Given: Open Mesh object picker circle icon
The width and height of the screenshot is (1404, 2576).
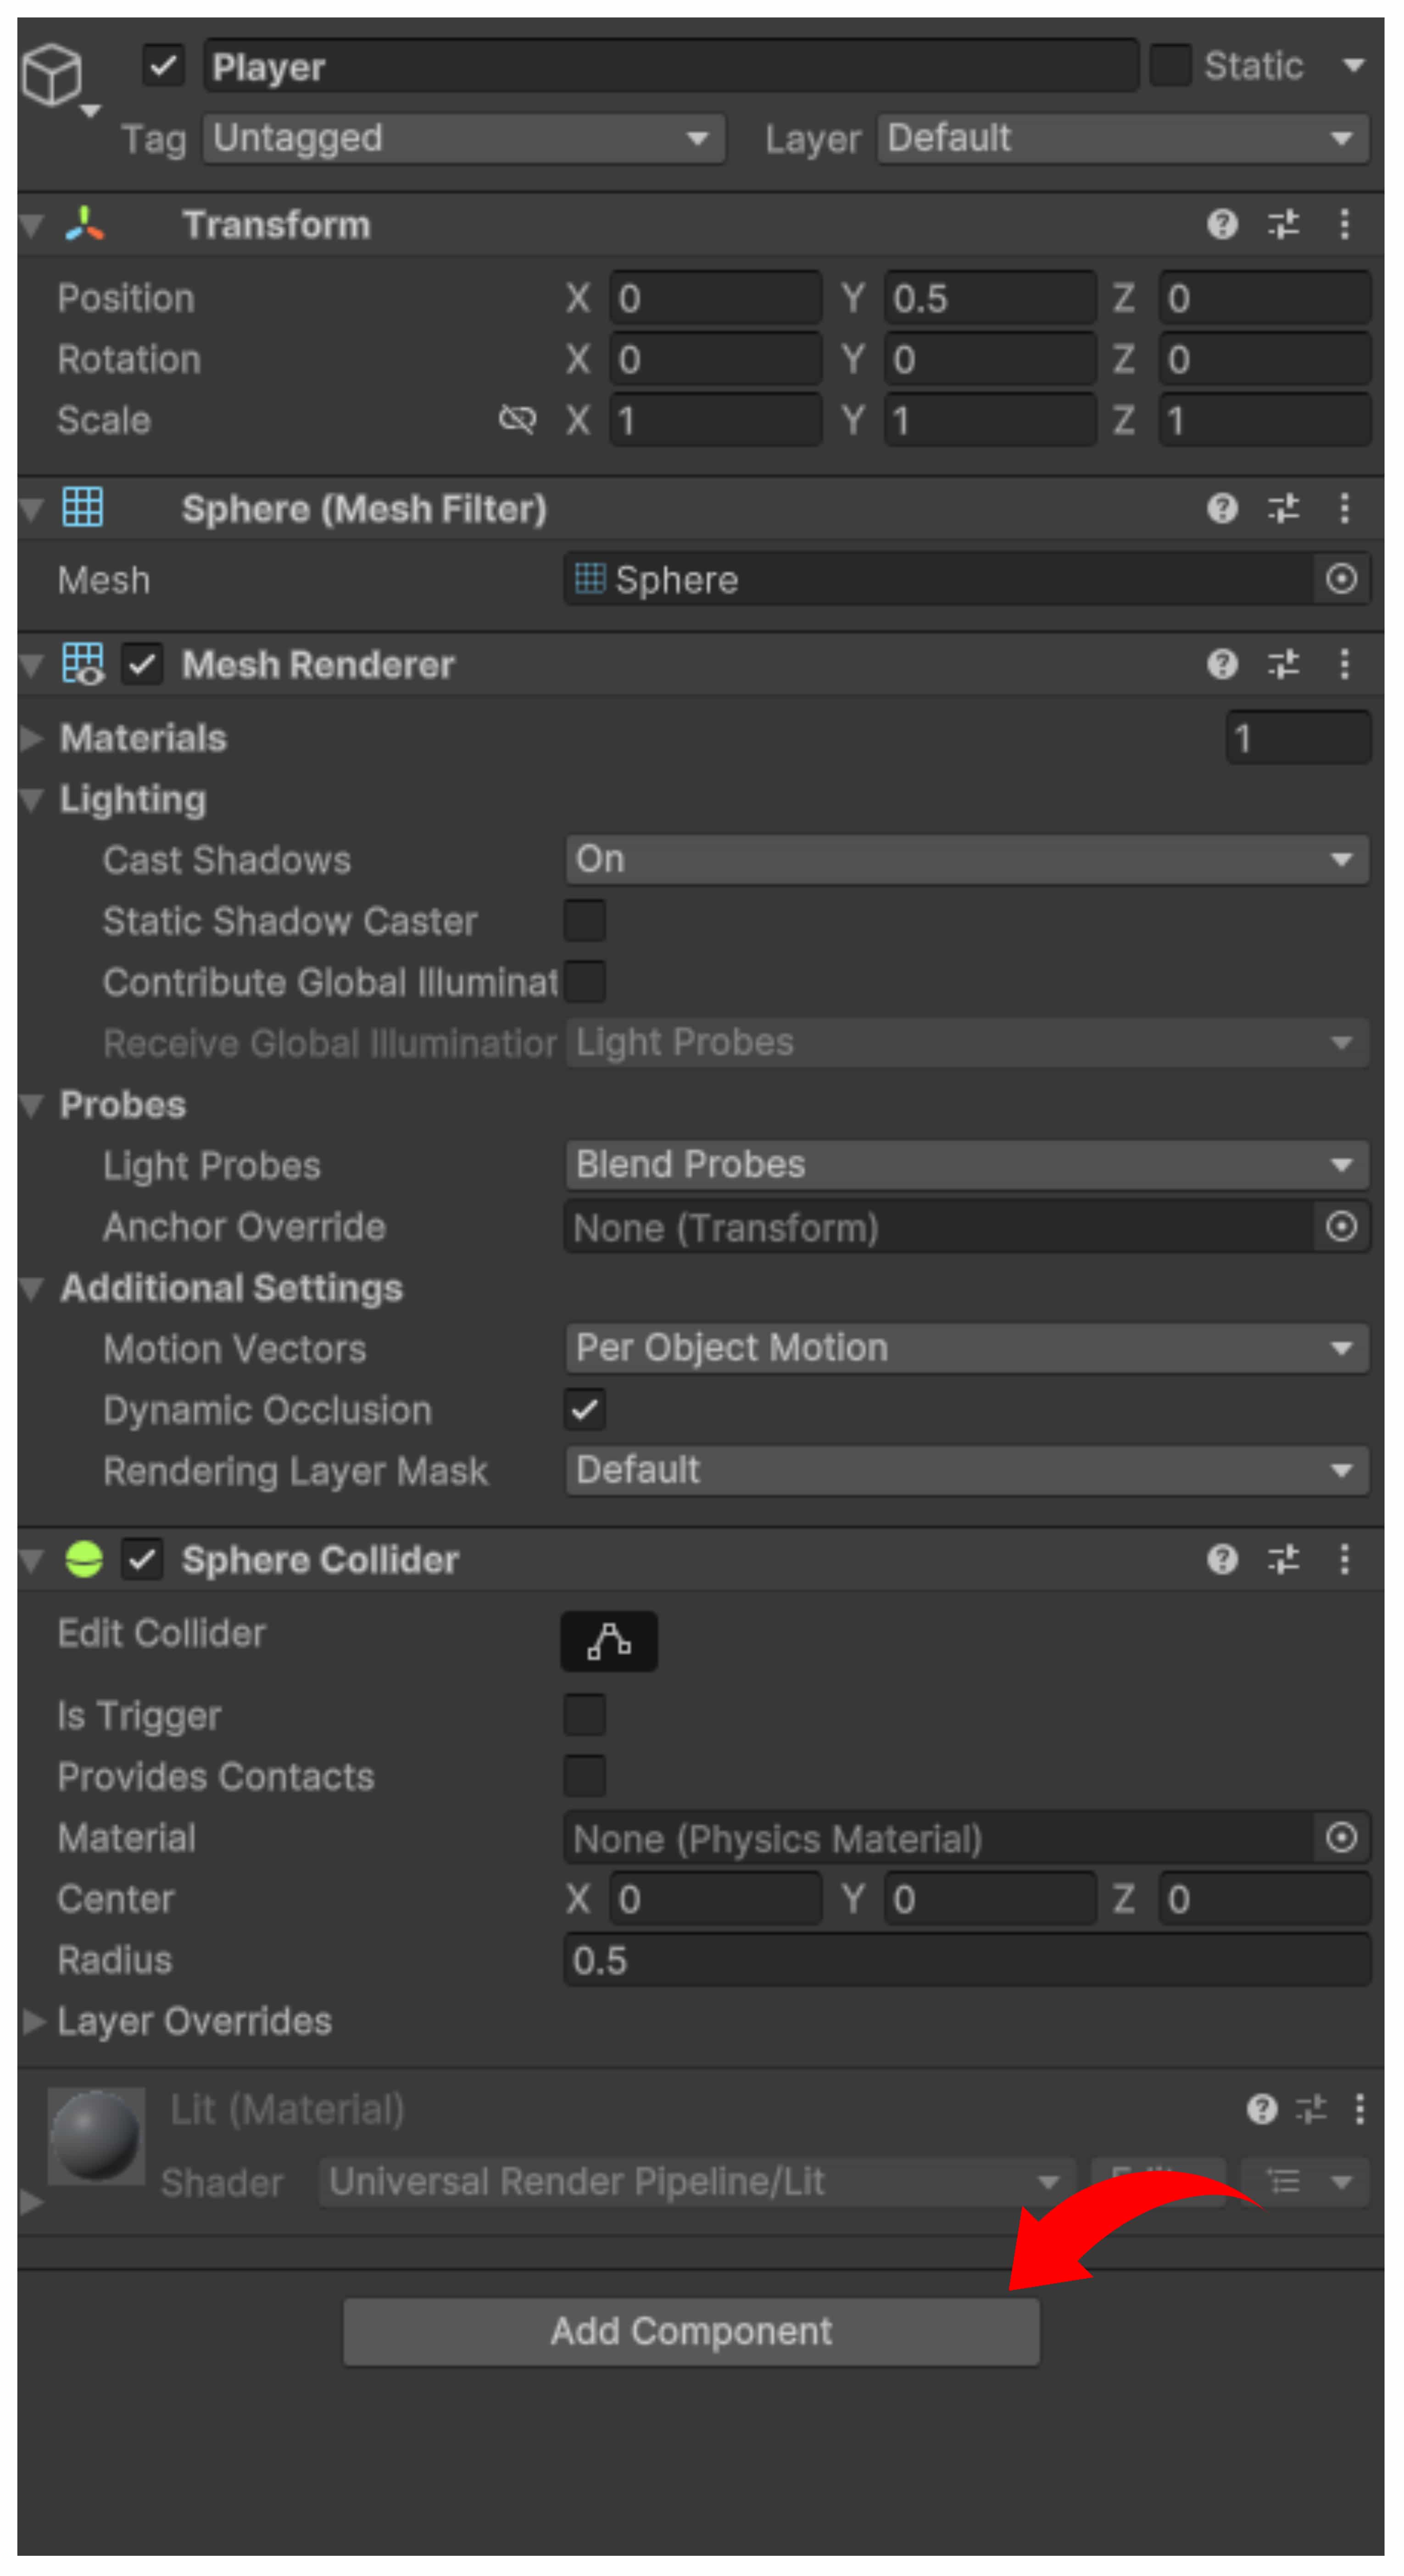Looking at the screenshot, I should click(x=1341, y=579).
